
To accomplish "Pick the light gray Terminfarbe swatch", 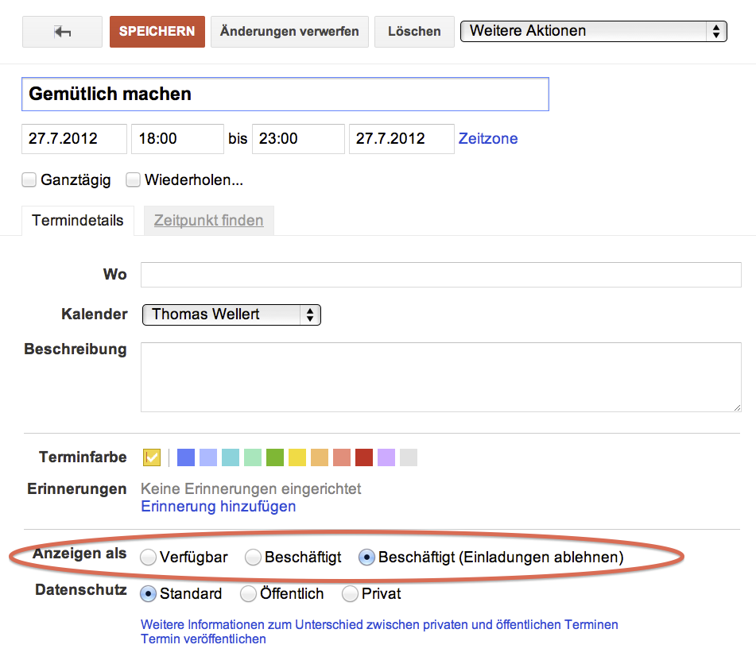I will [x=409, y=457].
